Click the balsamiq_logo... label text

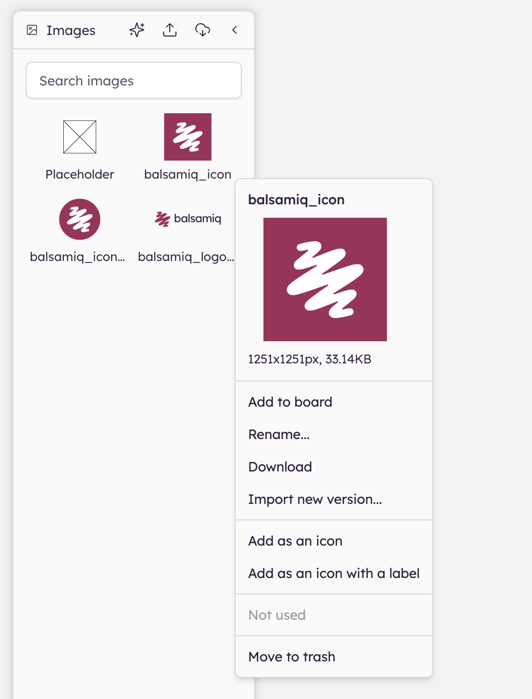[186, 257]
